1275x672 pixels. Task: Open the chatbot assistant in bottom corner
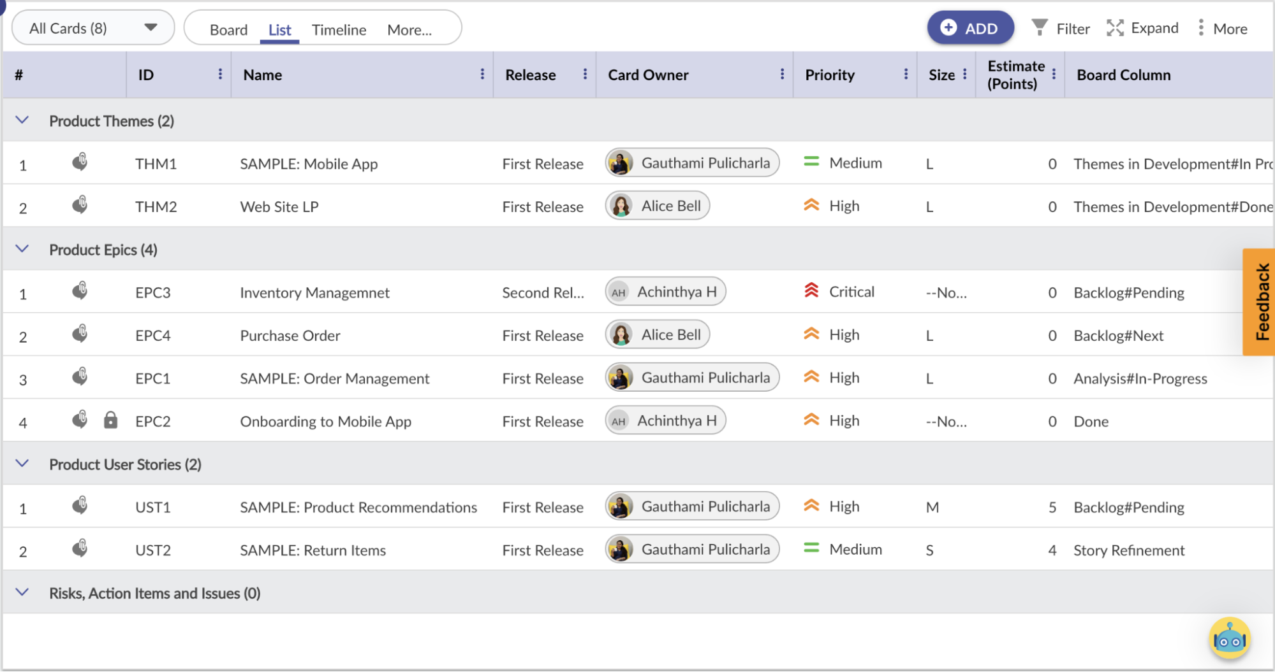pos(1229,638)
